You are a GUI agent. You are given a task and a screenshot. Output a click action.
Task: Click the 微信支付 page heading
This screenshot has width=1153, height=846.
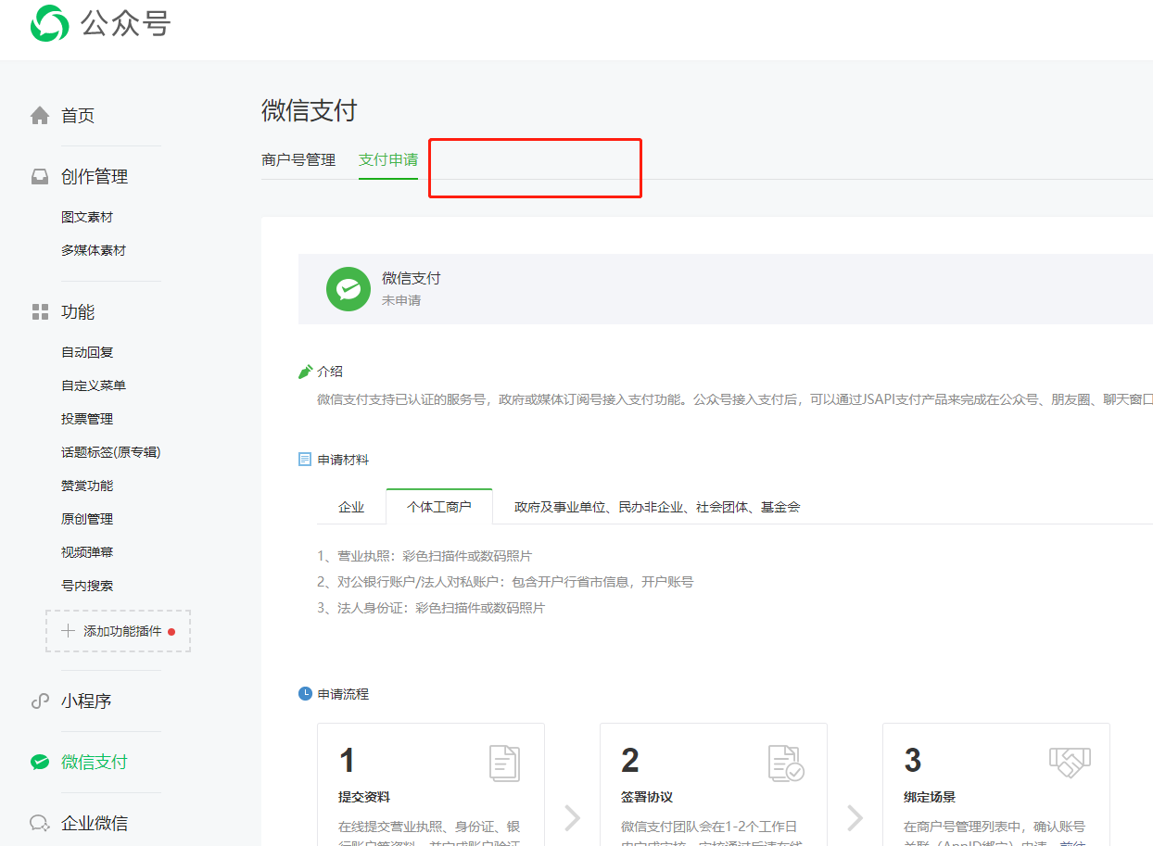coord(310,111)
